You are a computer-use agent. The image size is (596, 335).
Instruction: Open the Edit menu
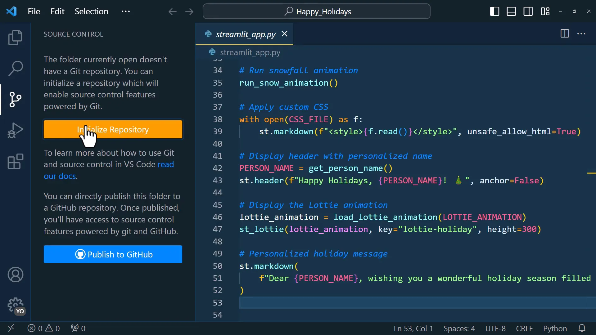point(57,11)
